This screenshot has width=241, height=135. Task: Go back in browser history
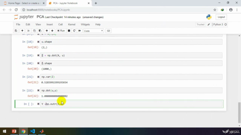tap(4, 10)
